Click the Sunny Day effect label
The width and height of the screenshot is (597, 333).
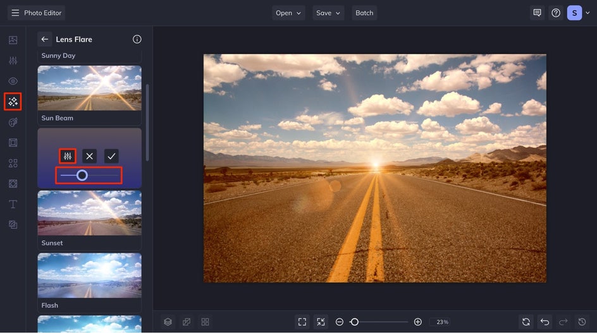pos(58,56)
